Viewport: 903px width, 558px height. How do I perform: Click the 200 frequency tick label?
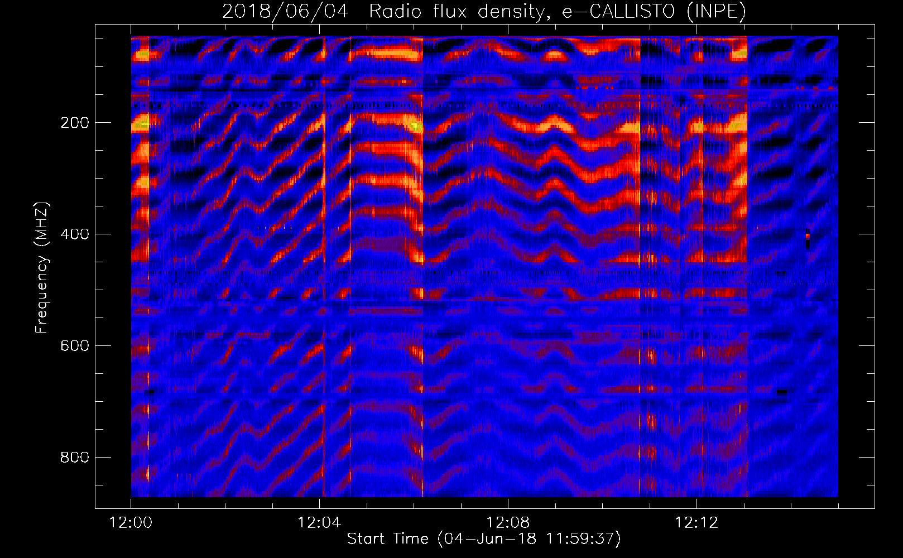pos(75,123)
